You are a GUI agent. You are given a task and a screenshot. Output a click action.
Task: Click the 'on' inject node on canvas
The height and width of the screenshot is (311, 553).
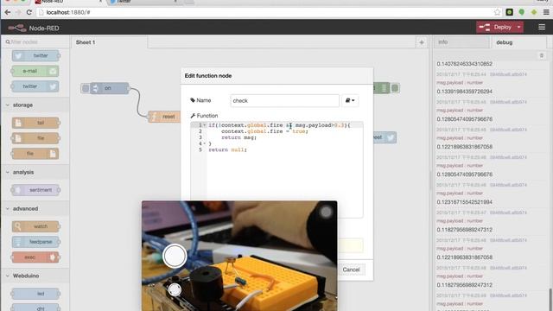tap(110, 88)
